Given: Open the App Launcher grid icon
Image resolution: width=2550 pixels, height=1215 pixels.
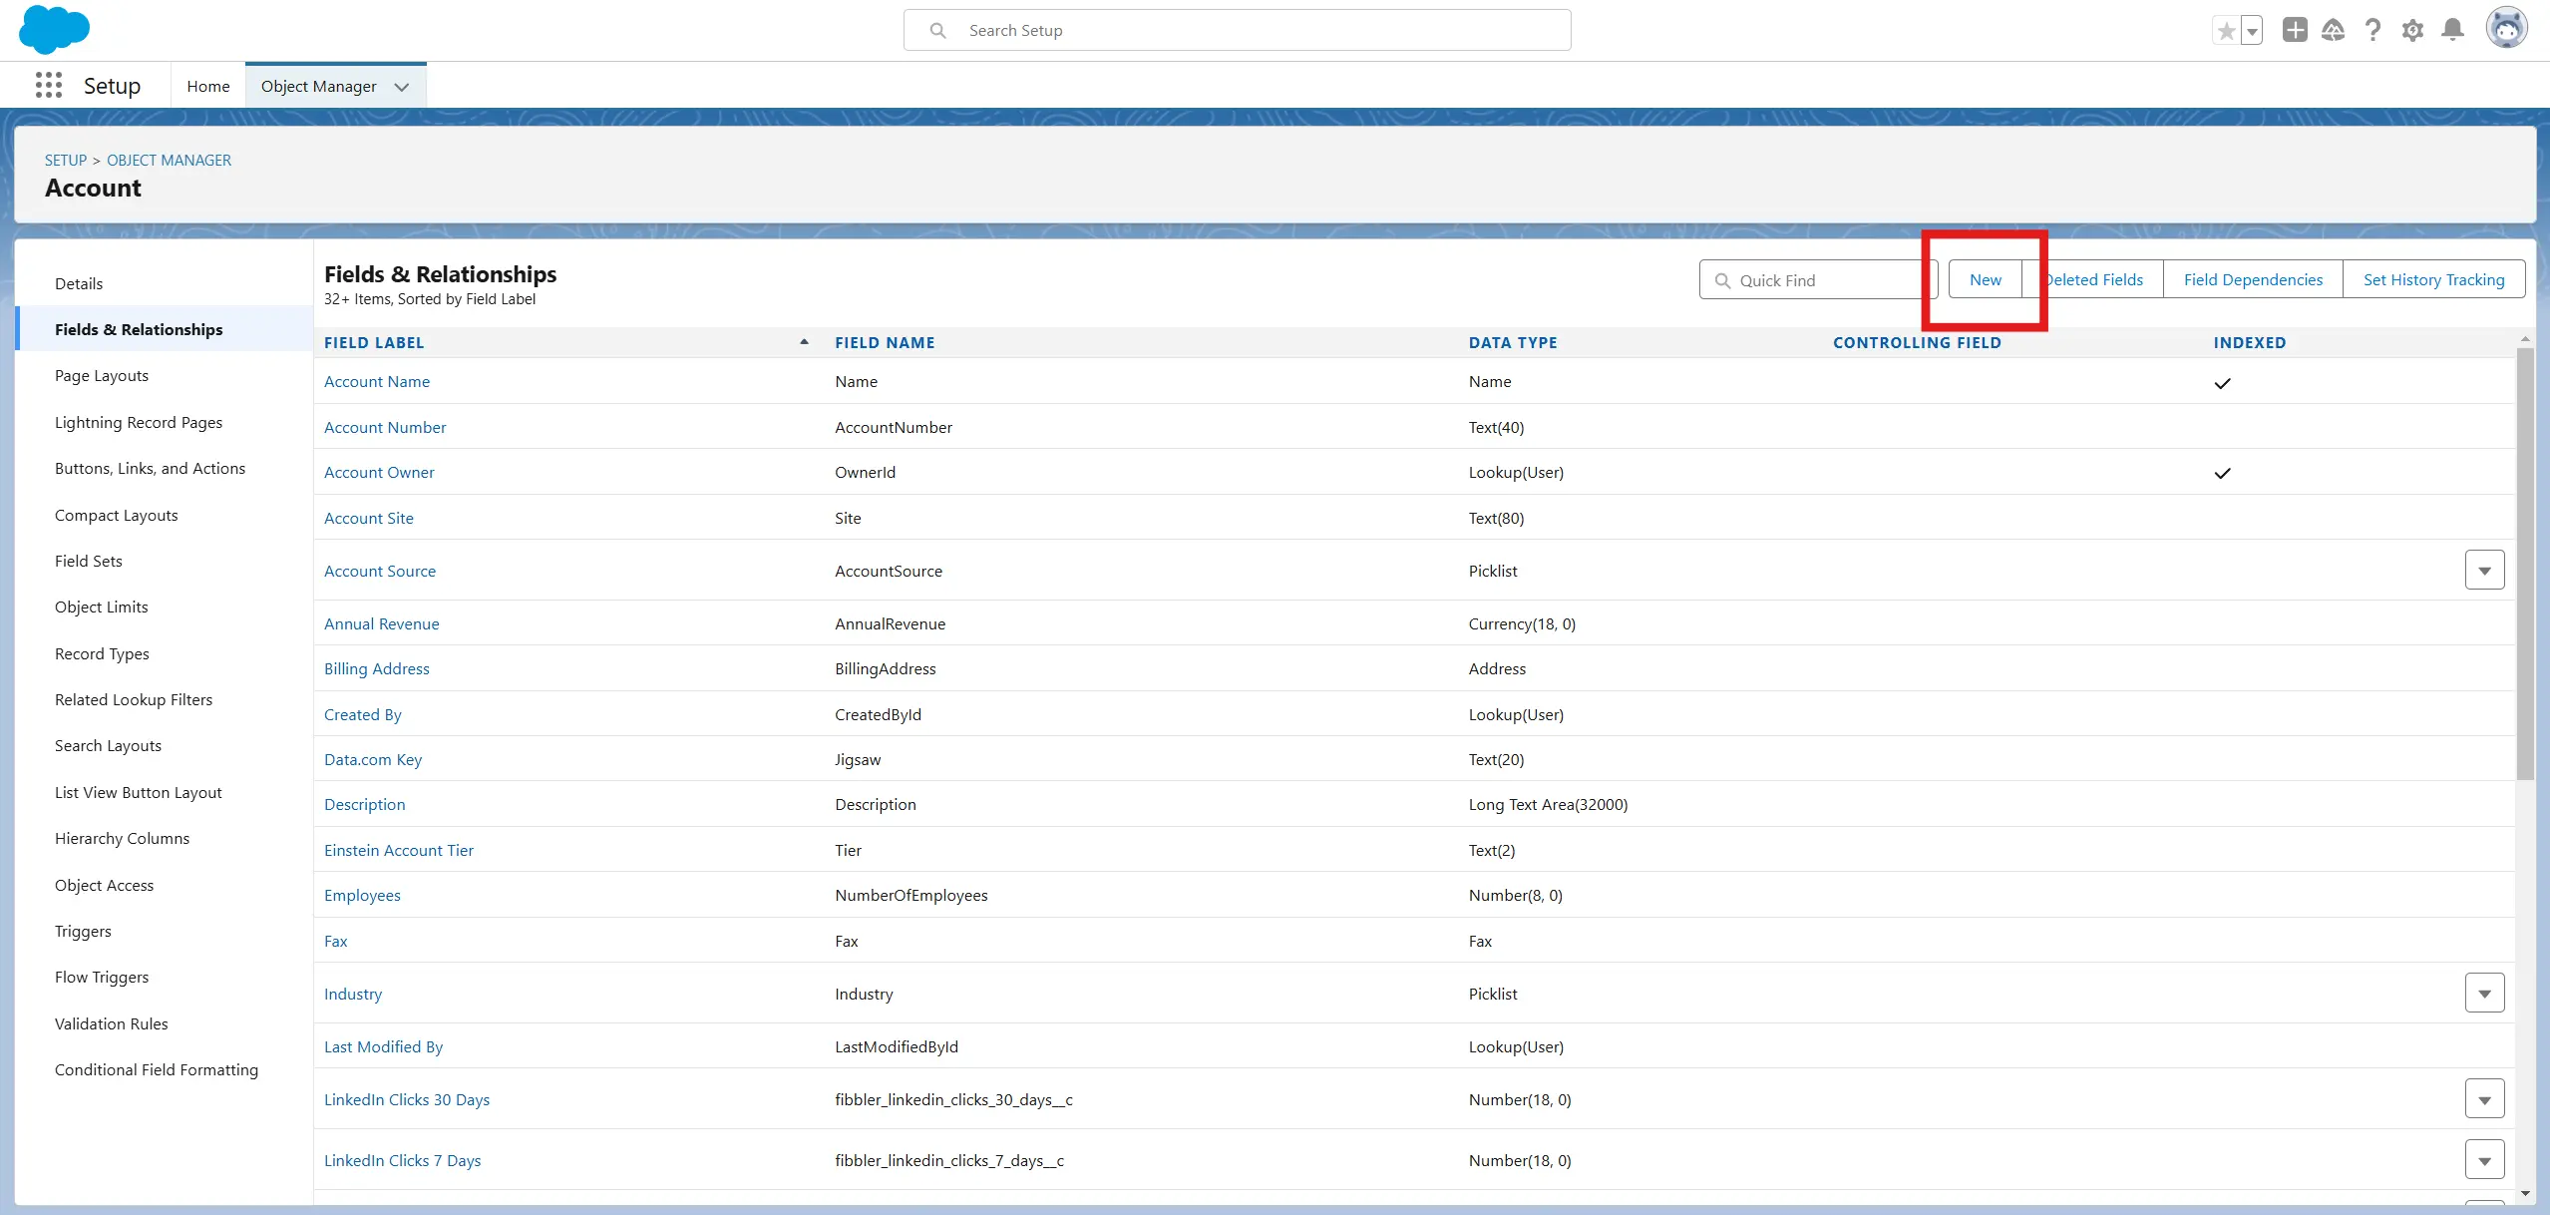Looking at the screenshot, I should (48, 86).
